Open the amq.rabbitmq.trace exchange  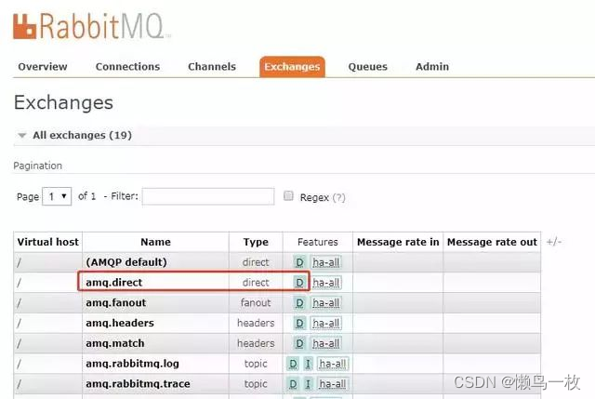[138, 384]
